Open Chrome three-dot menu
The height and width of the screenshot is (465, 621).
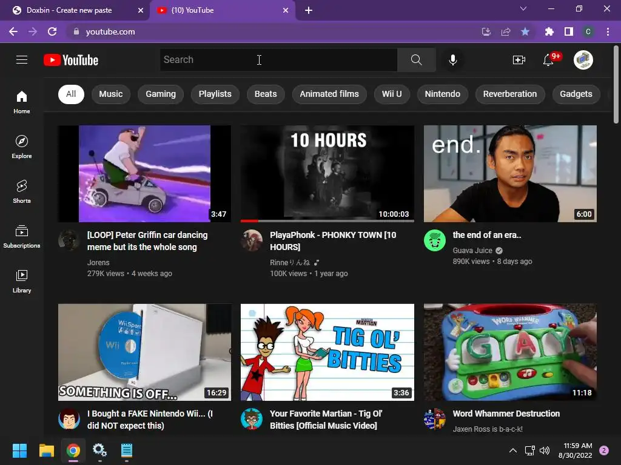[x=608, y=31]
